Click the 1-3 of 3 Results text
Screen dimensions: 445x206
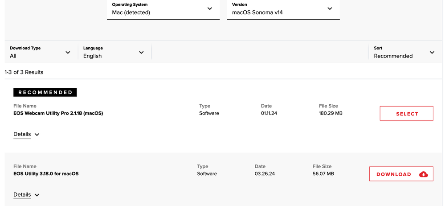click(24, 72)
